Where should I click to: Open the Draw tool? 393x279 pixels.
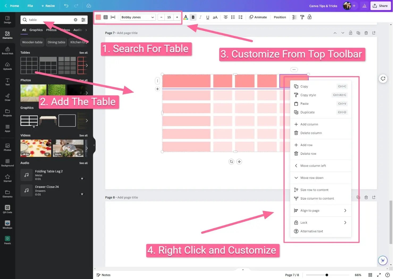pos(7,97)
